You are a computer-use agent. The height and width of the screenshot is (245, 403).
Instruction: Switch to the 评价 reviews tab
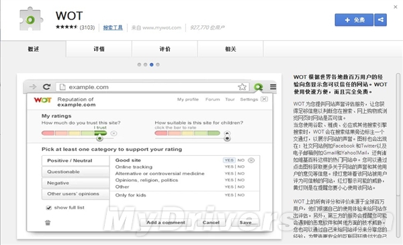[165, 49]
